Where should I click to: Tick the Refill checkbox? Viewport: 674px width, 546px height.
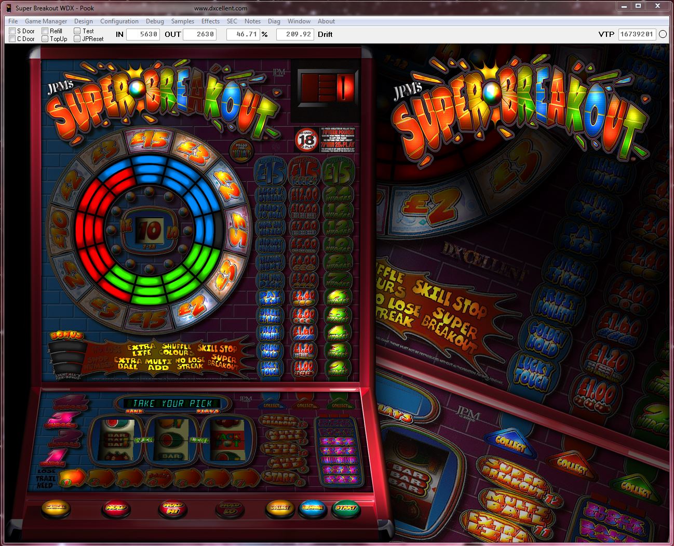coord(45,31)
